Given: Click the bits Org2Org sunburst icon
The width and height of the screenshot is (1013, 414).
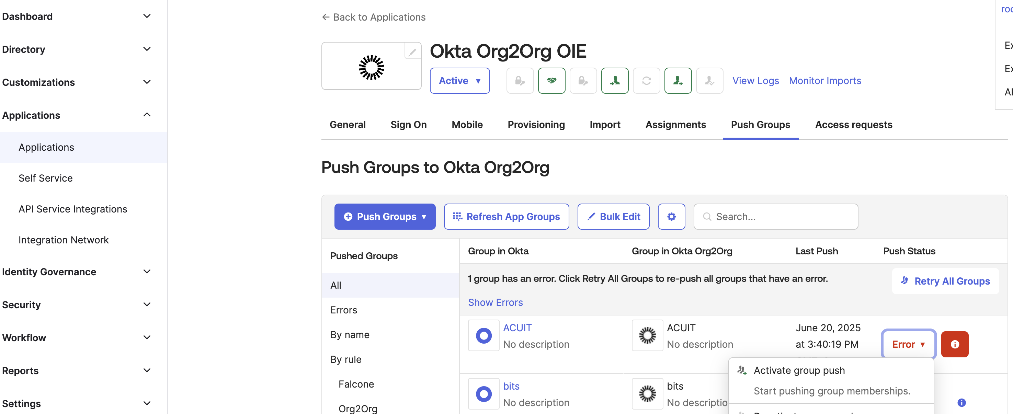Looking at the screenshot, I should tap(647, 394).
